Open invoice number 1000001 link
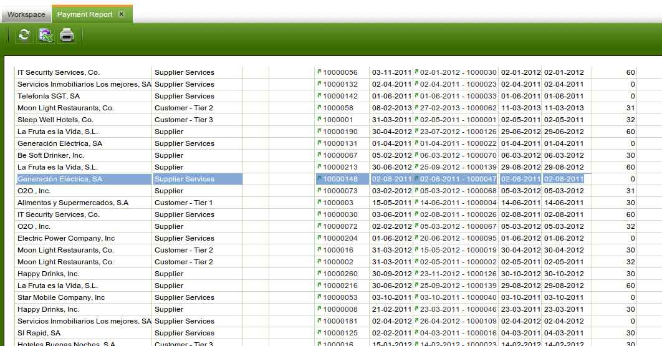The width and height of the screenshot is (662, 346). [338, 120]
